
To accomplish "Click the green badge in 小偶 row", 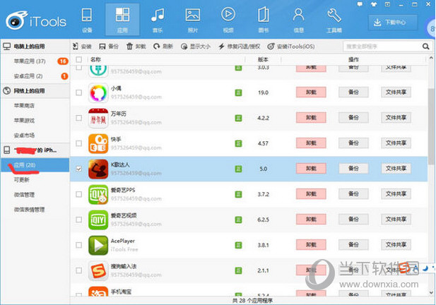I will (x=238, y=92).
